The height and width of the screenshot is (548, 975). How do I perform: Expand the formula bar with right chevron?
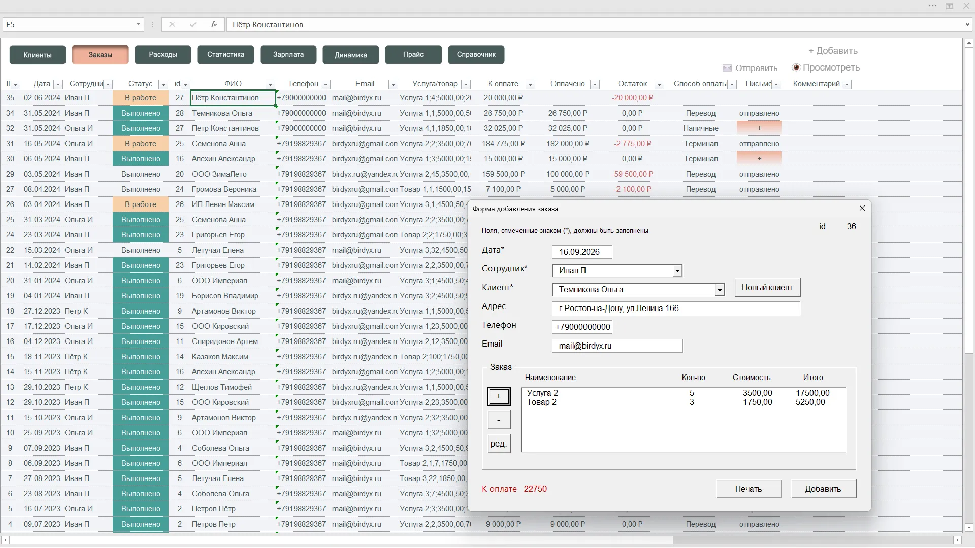[967, 24]
